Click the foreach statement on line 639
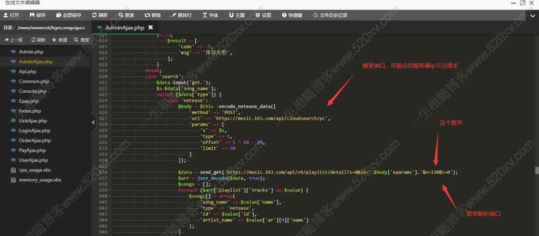Image resolution: width=539 pixels, height=236 pixels. tap(244, 190)
